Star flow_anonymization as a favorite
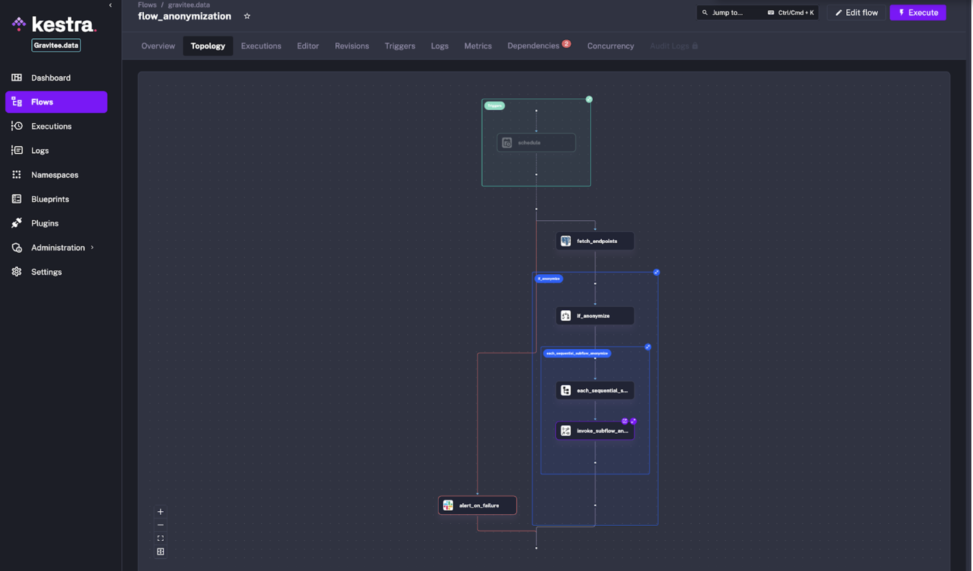Image resolution: width=973 pixels, height=571 pixels. pos(247,16)
